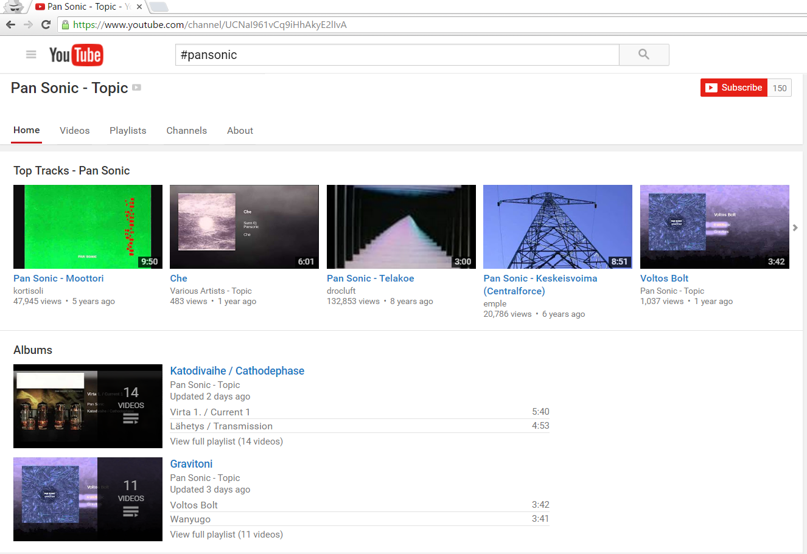Play the Keskeisvoima pylon thumbnail
The image size is (807, 554).
pyautogui.click(x=558, y=227)
